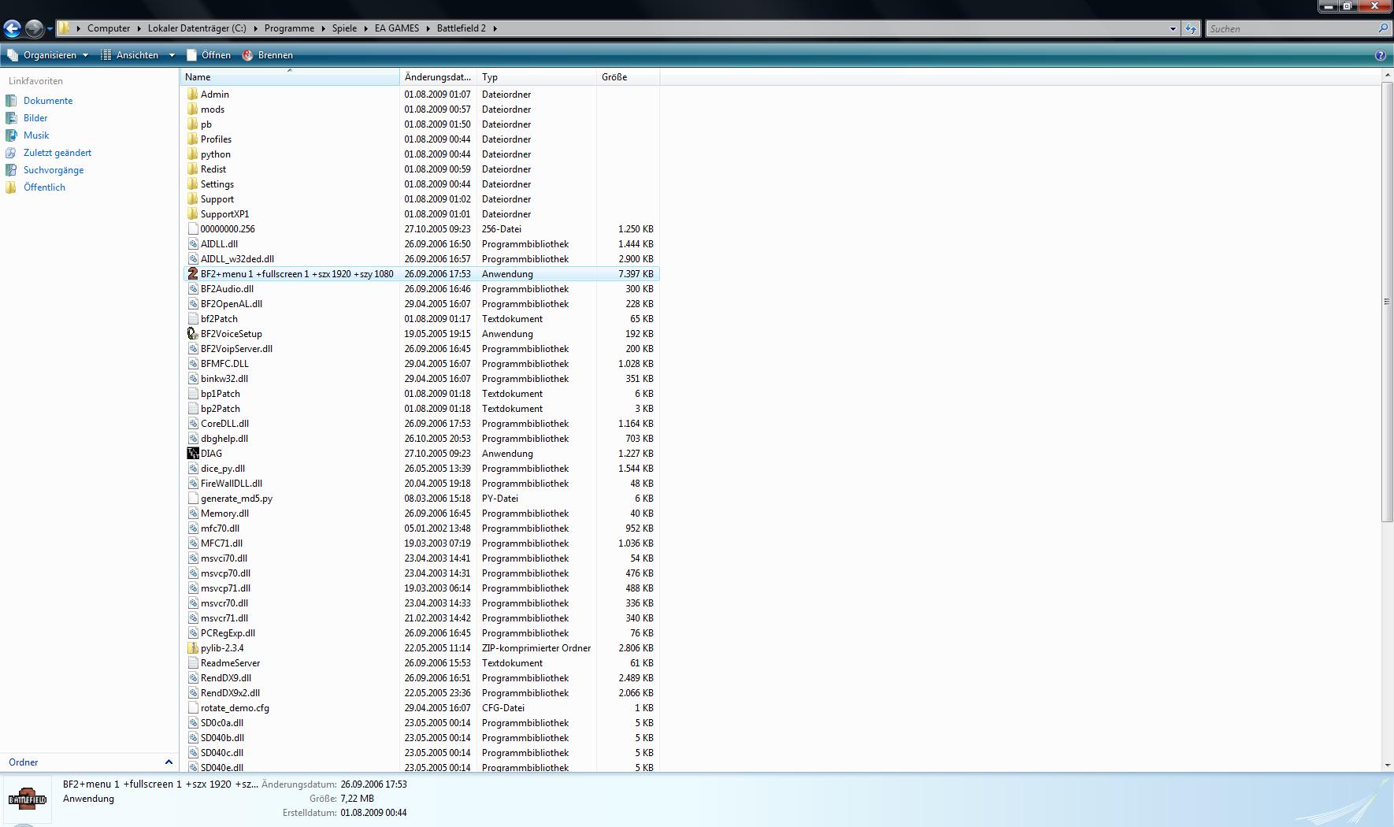Screen dimensions: 1394x827
Task: Open Bilder in Linkfavoriten
Action: 35,118
